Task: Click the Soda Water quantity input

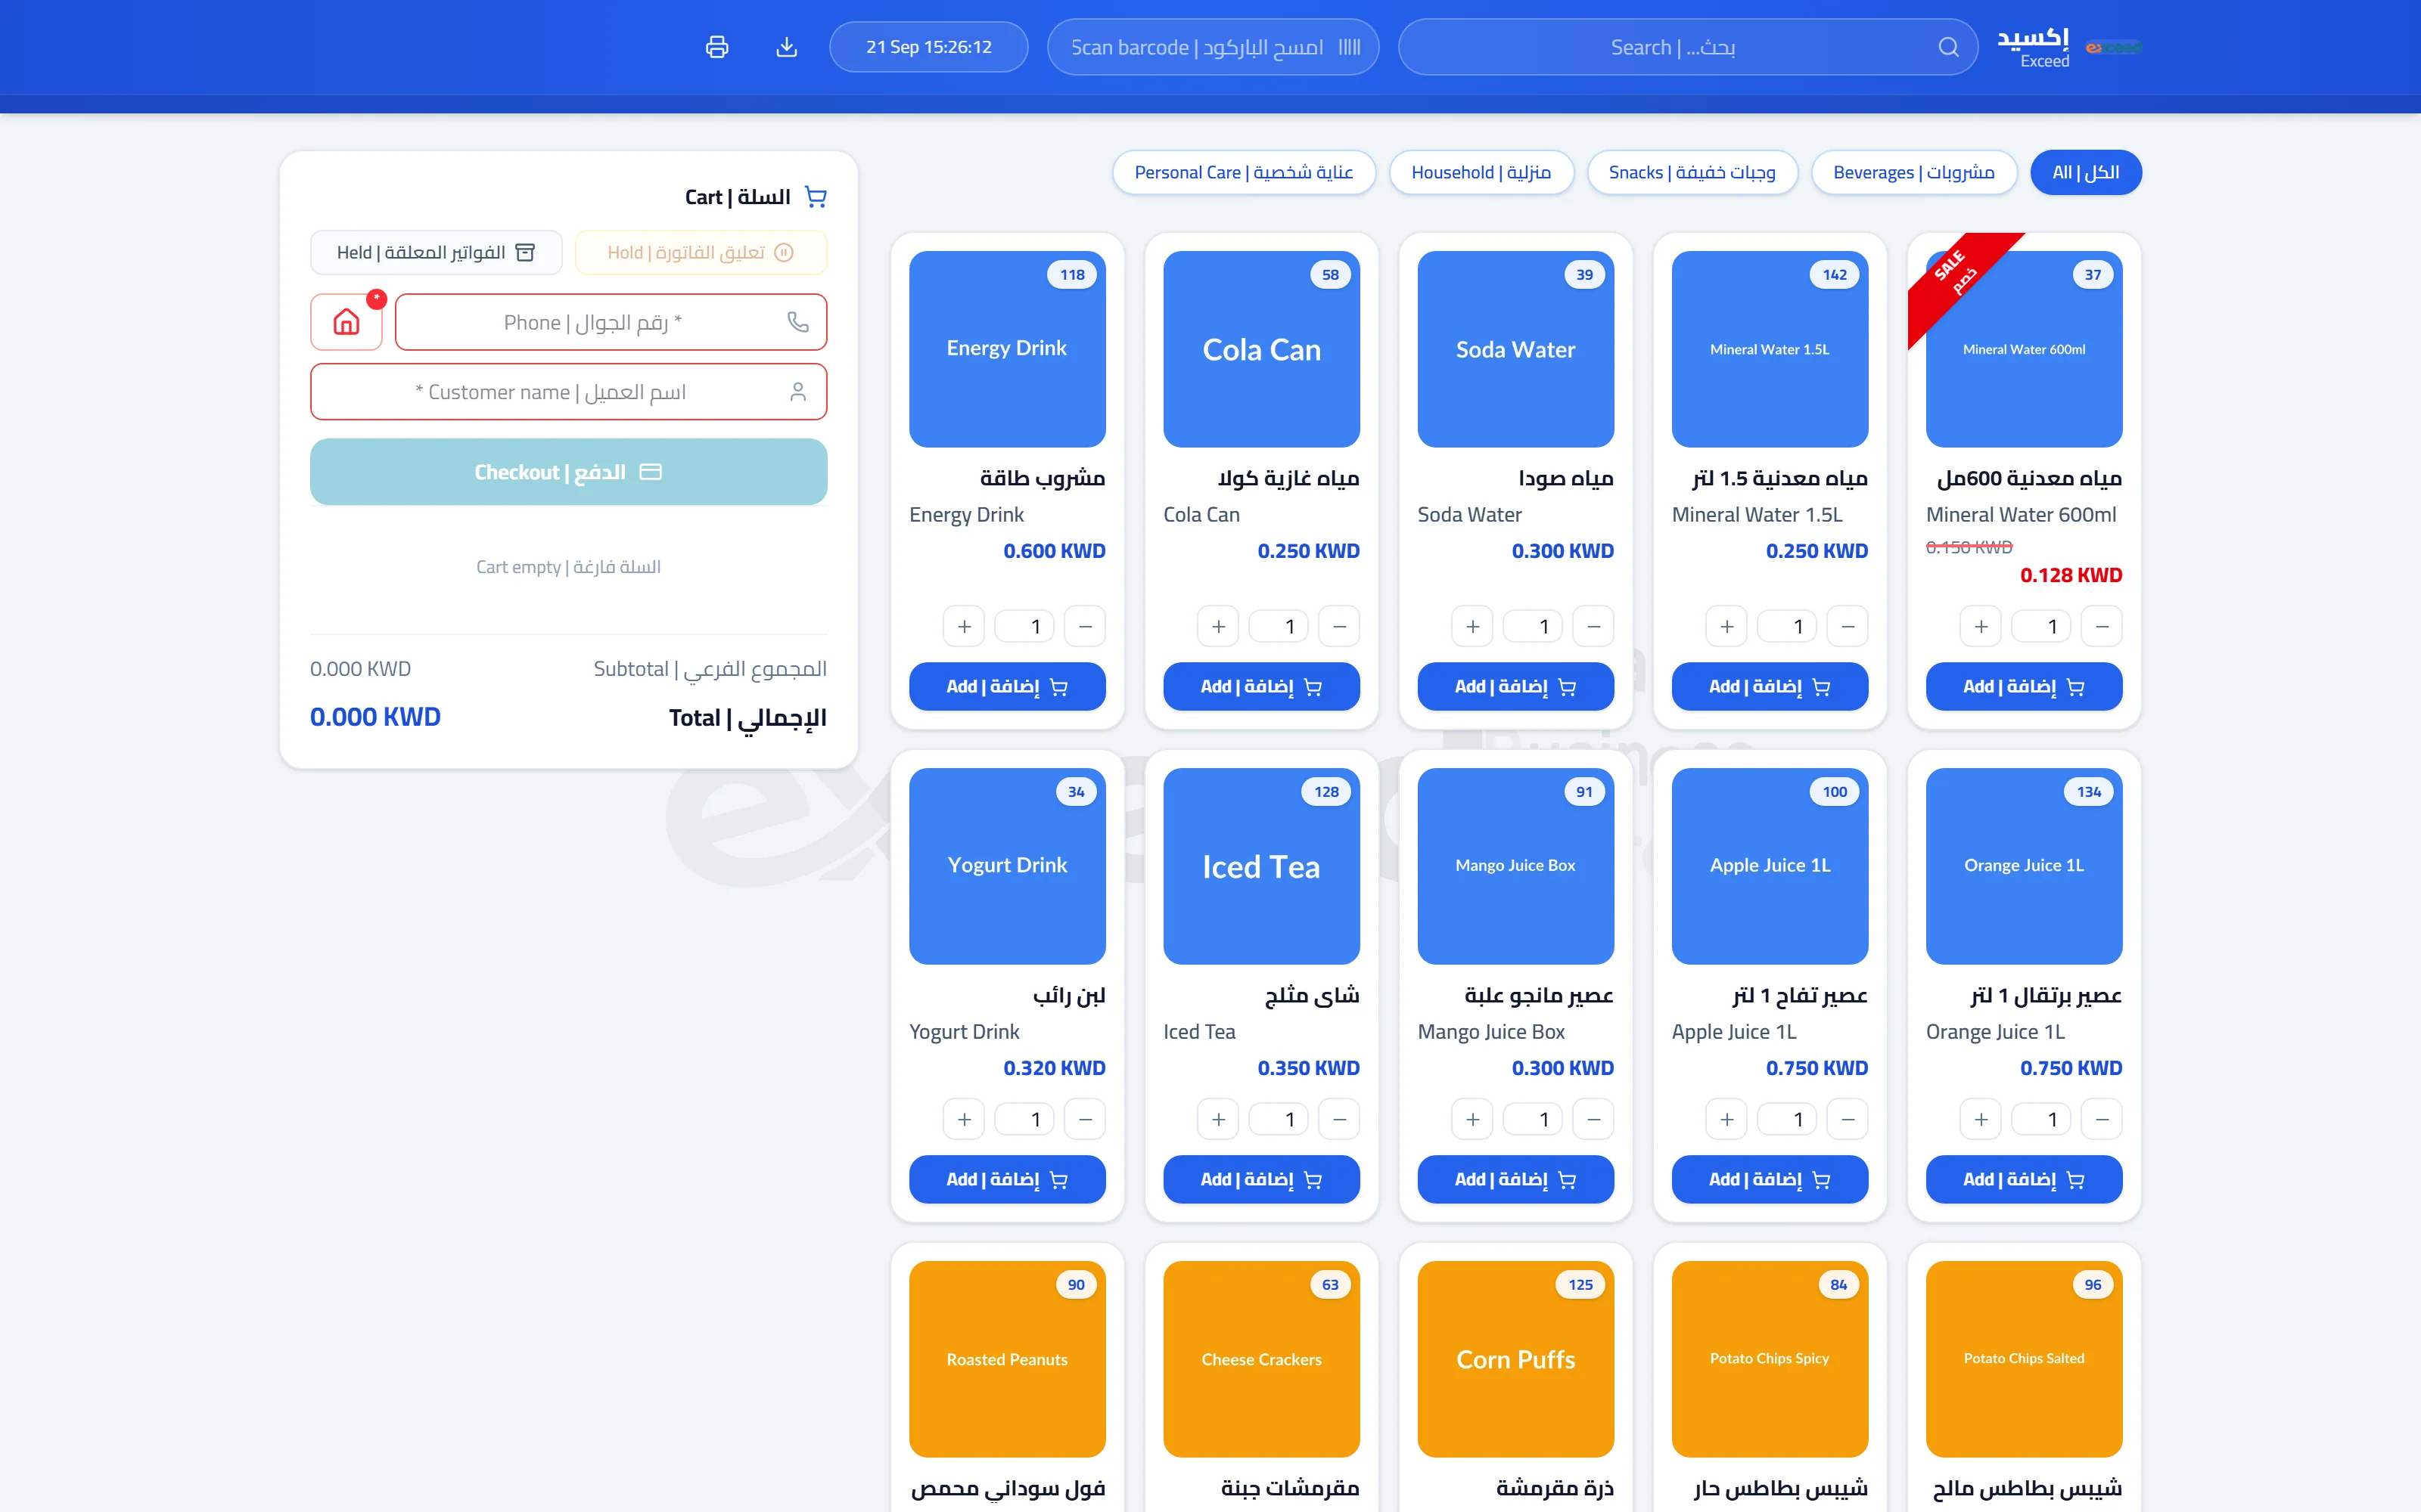Action: coord(1533,626)
